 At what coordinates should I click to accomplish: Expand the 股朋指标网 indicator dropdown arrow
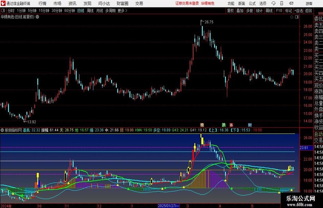coord(2,130)
